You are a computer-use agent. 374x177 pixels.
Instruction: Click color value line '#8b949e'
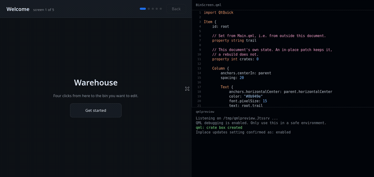point(246,96)
